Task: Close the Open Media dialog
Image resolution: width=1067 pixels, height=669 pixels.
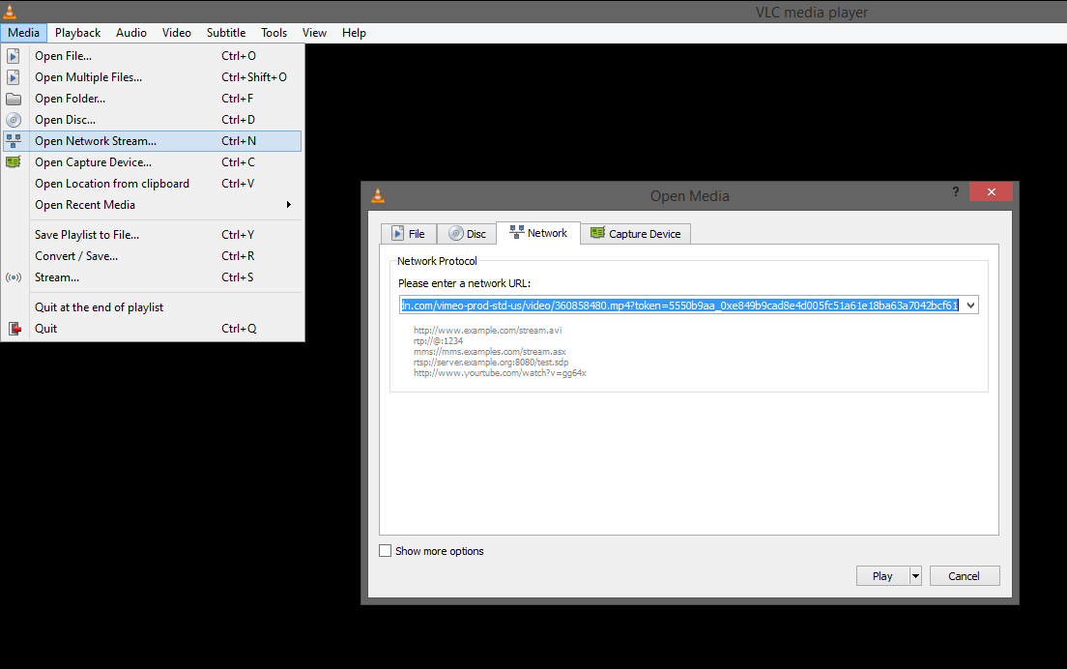Action: click(x=991, y=192)
